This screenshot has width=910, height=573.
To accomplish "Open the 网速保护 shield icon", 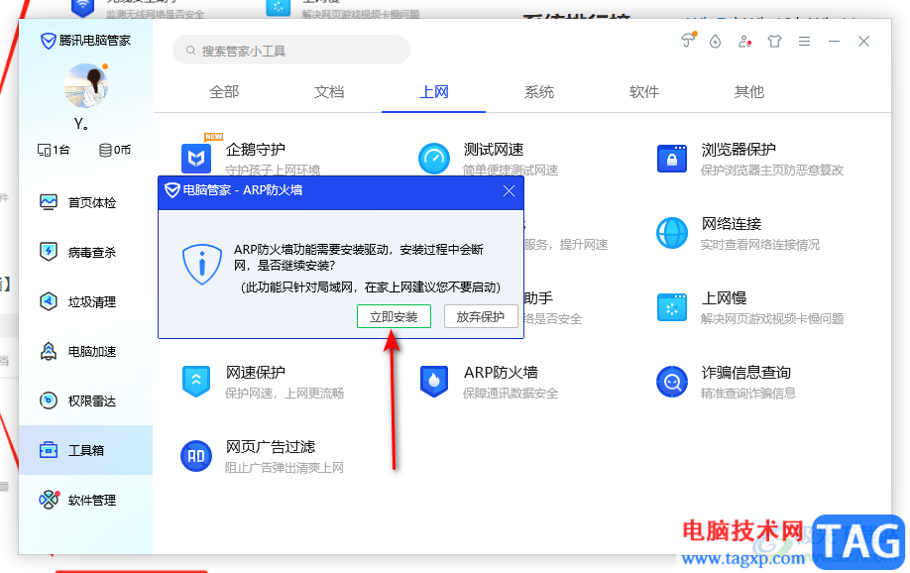I will [x=196, y=382].
